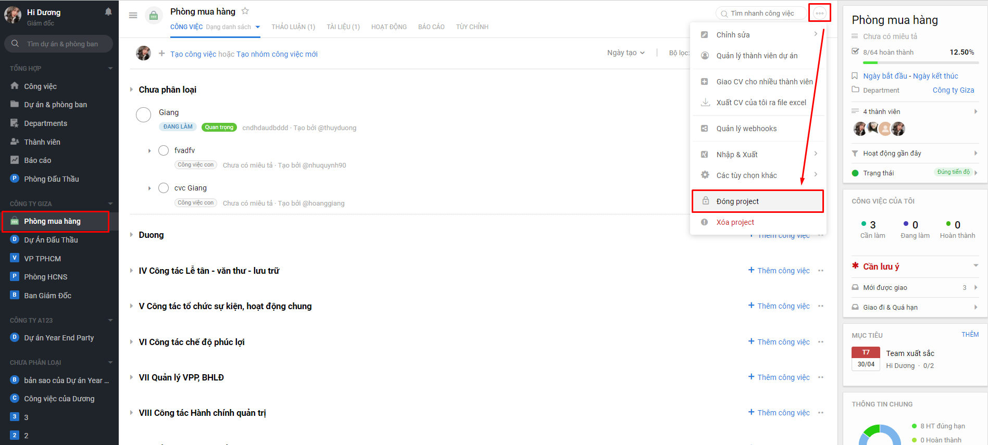Switch to the HOẠT ĐỘNG tab
988x445 pixels.
pos(389,27)
